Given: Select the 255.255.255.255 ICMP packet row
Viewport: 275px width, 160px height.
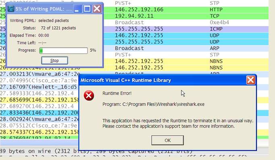Looking at the screenshot, I should click(186, 29).
